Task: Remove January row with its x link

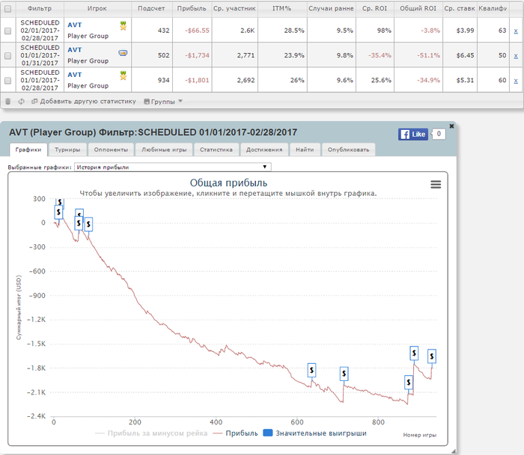Action: pos(516,56)
